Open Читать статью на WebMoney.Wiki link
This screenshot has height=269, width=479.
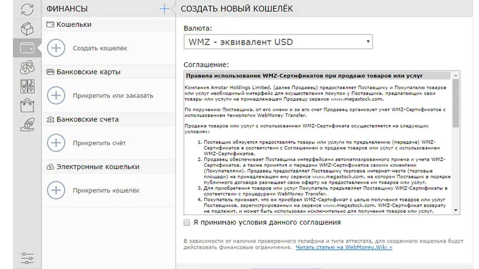[344, 247]
